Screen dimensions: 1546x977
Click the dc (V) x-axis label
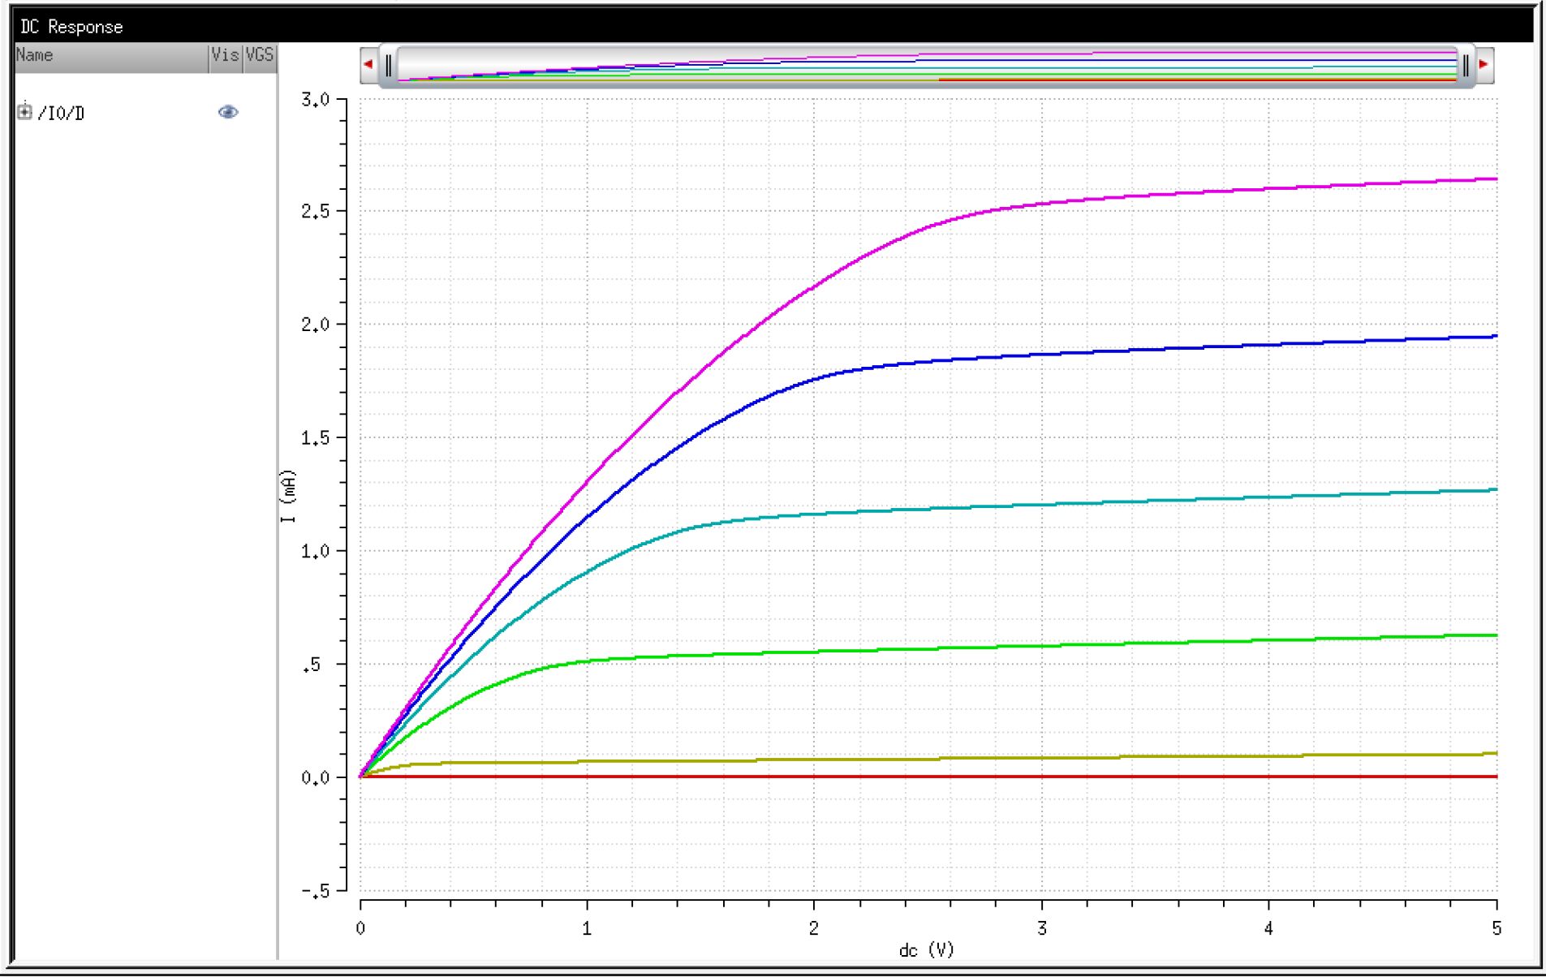tap(926, 950)
